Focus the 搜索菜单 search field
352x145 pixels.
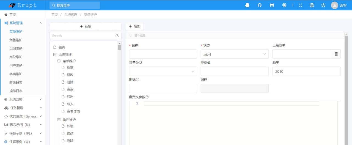[75, 5]
